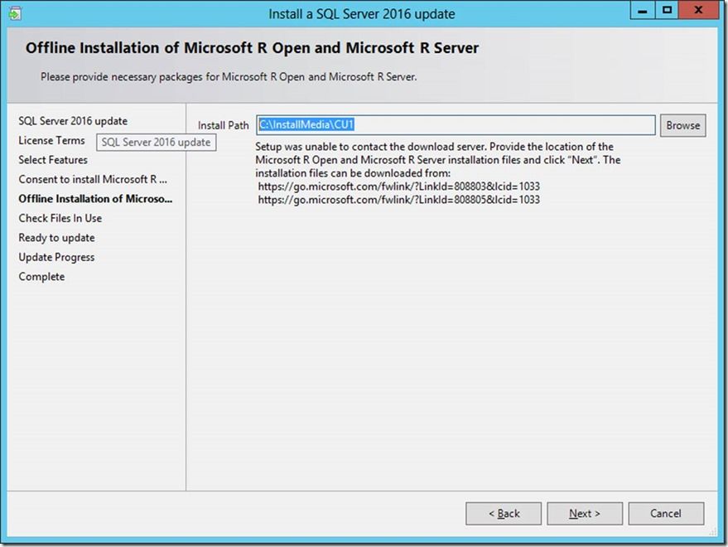Image resolution: width=728 pixels, height=547 pixels.
Task: Click the window title 'Install a SQL Server 2016 update'
Action: pos(362,14)
